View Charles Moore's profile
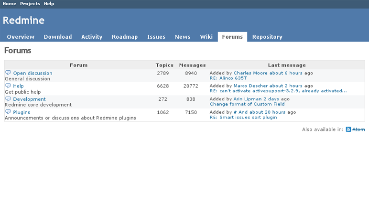Viewport: 369px width, 217px height. pyautogui.click(x=250, y=73)
